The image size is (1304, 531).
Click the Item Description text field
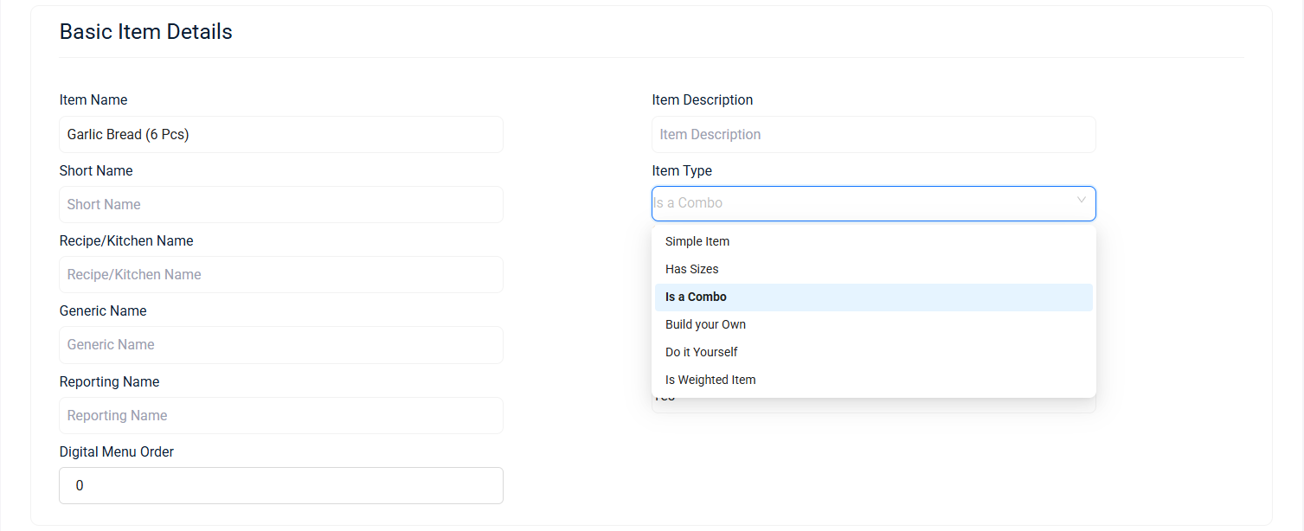click(873, 135)
